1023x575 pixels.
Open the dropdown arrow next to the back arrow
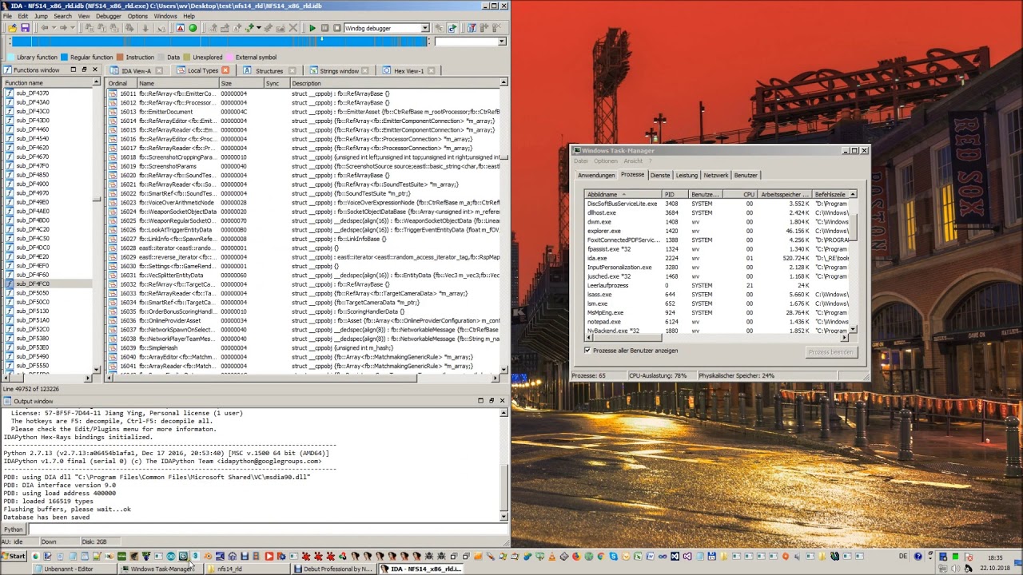(54, 28)
